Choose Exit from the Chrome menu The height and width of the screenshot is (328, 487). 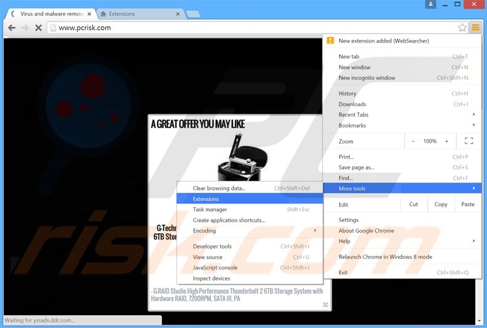coord(403,273)
